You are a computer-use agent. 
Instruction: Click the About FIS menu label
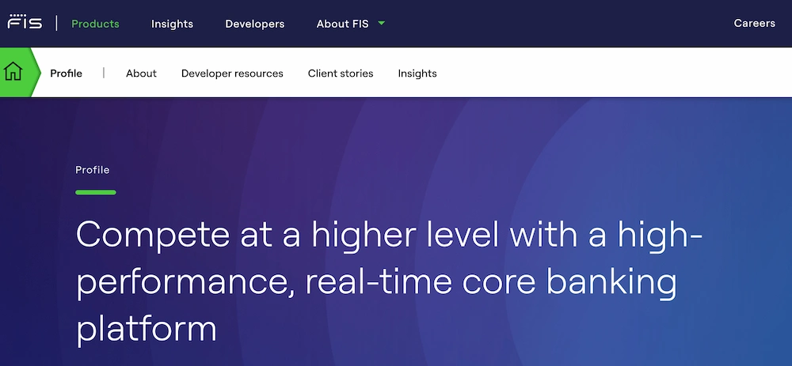click(342, 24)
